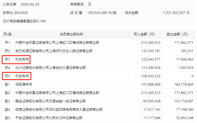197x123 pixels.
Task: Select buy amount 11,117,646
Action: 152,118
